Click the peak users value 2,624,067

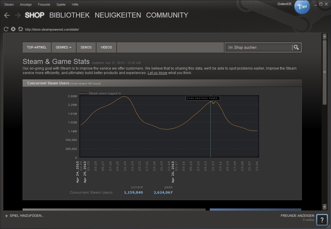163,192
